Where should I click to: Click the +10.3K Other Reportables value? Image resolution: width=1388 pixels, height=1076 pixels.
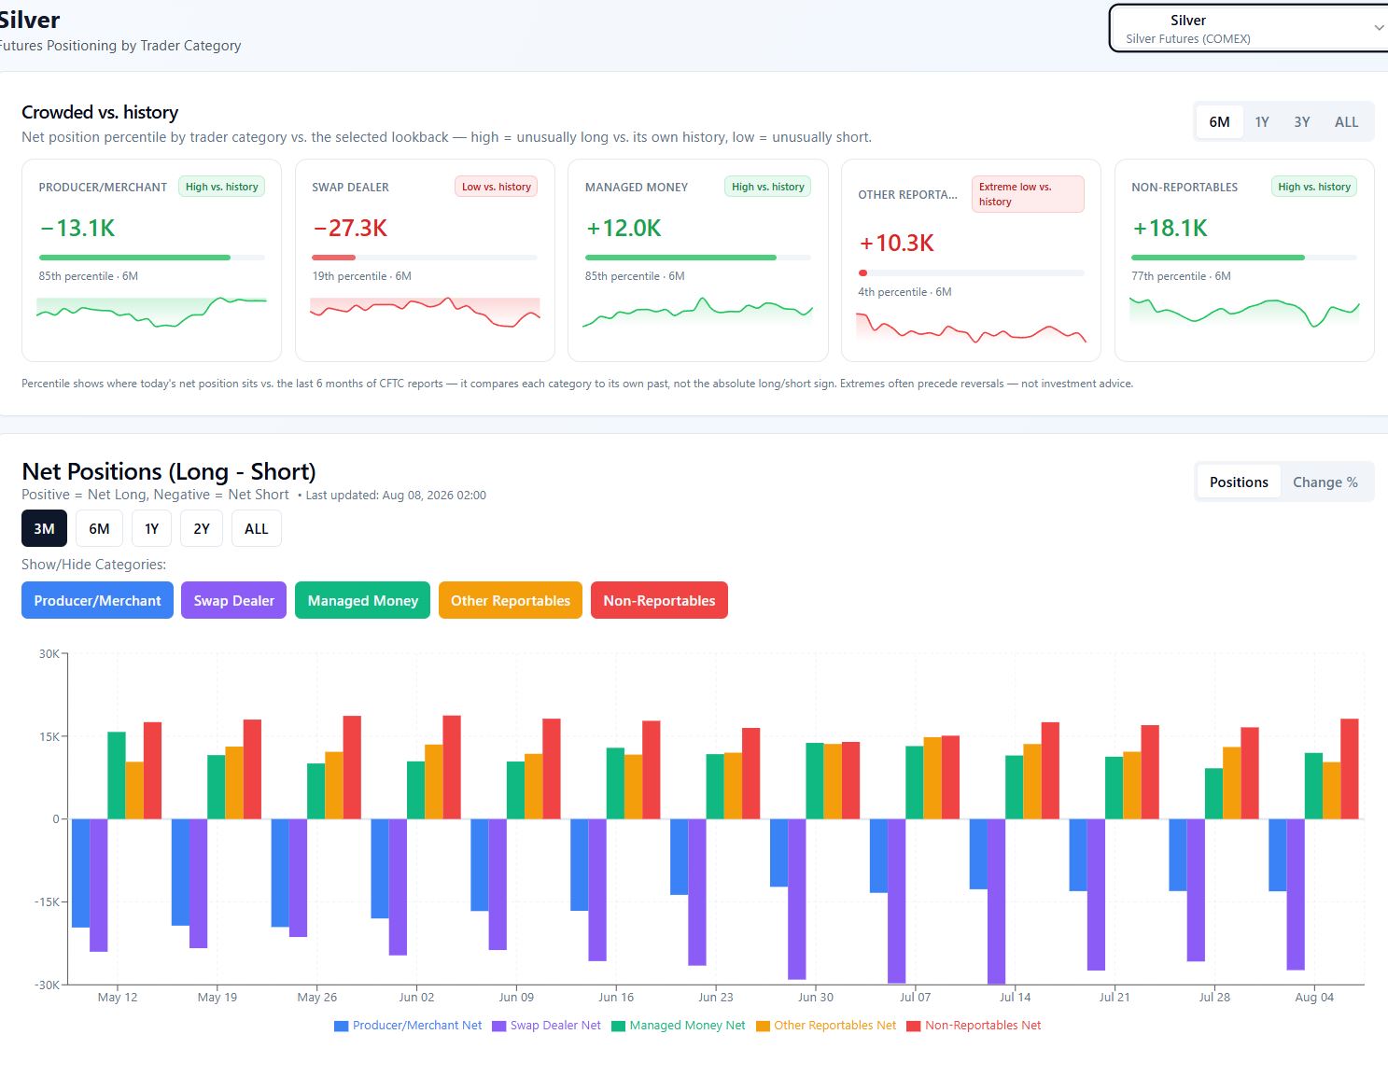(x=896, y=244)
